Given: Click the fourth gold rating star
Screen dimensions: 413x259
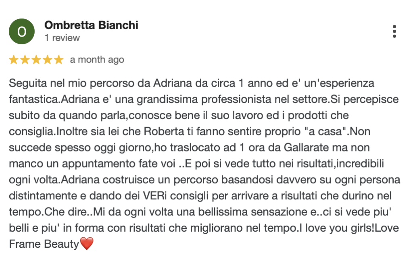Looking at the screenshot, I should tap(48, 60).
